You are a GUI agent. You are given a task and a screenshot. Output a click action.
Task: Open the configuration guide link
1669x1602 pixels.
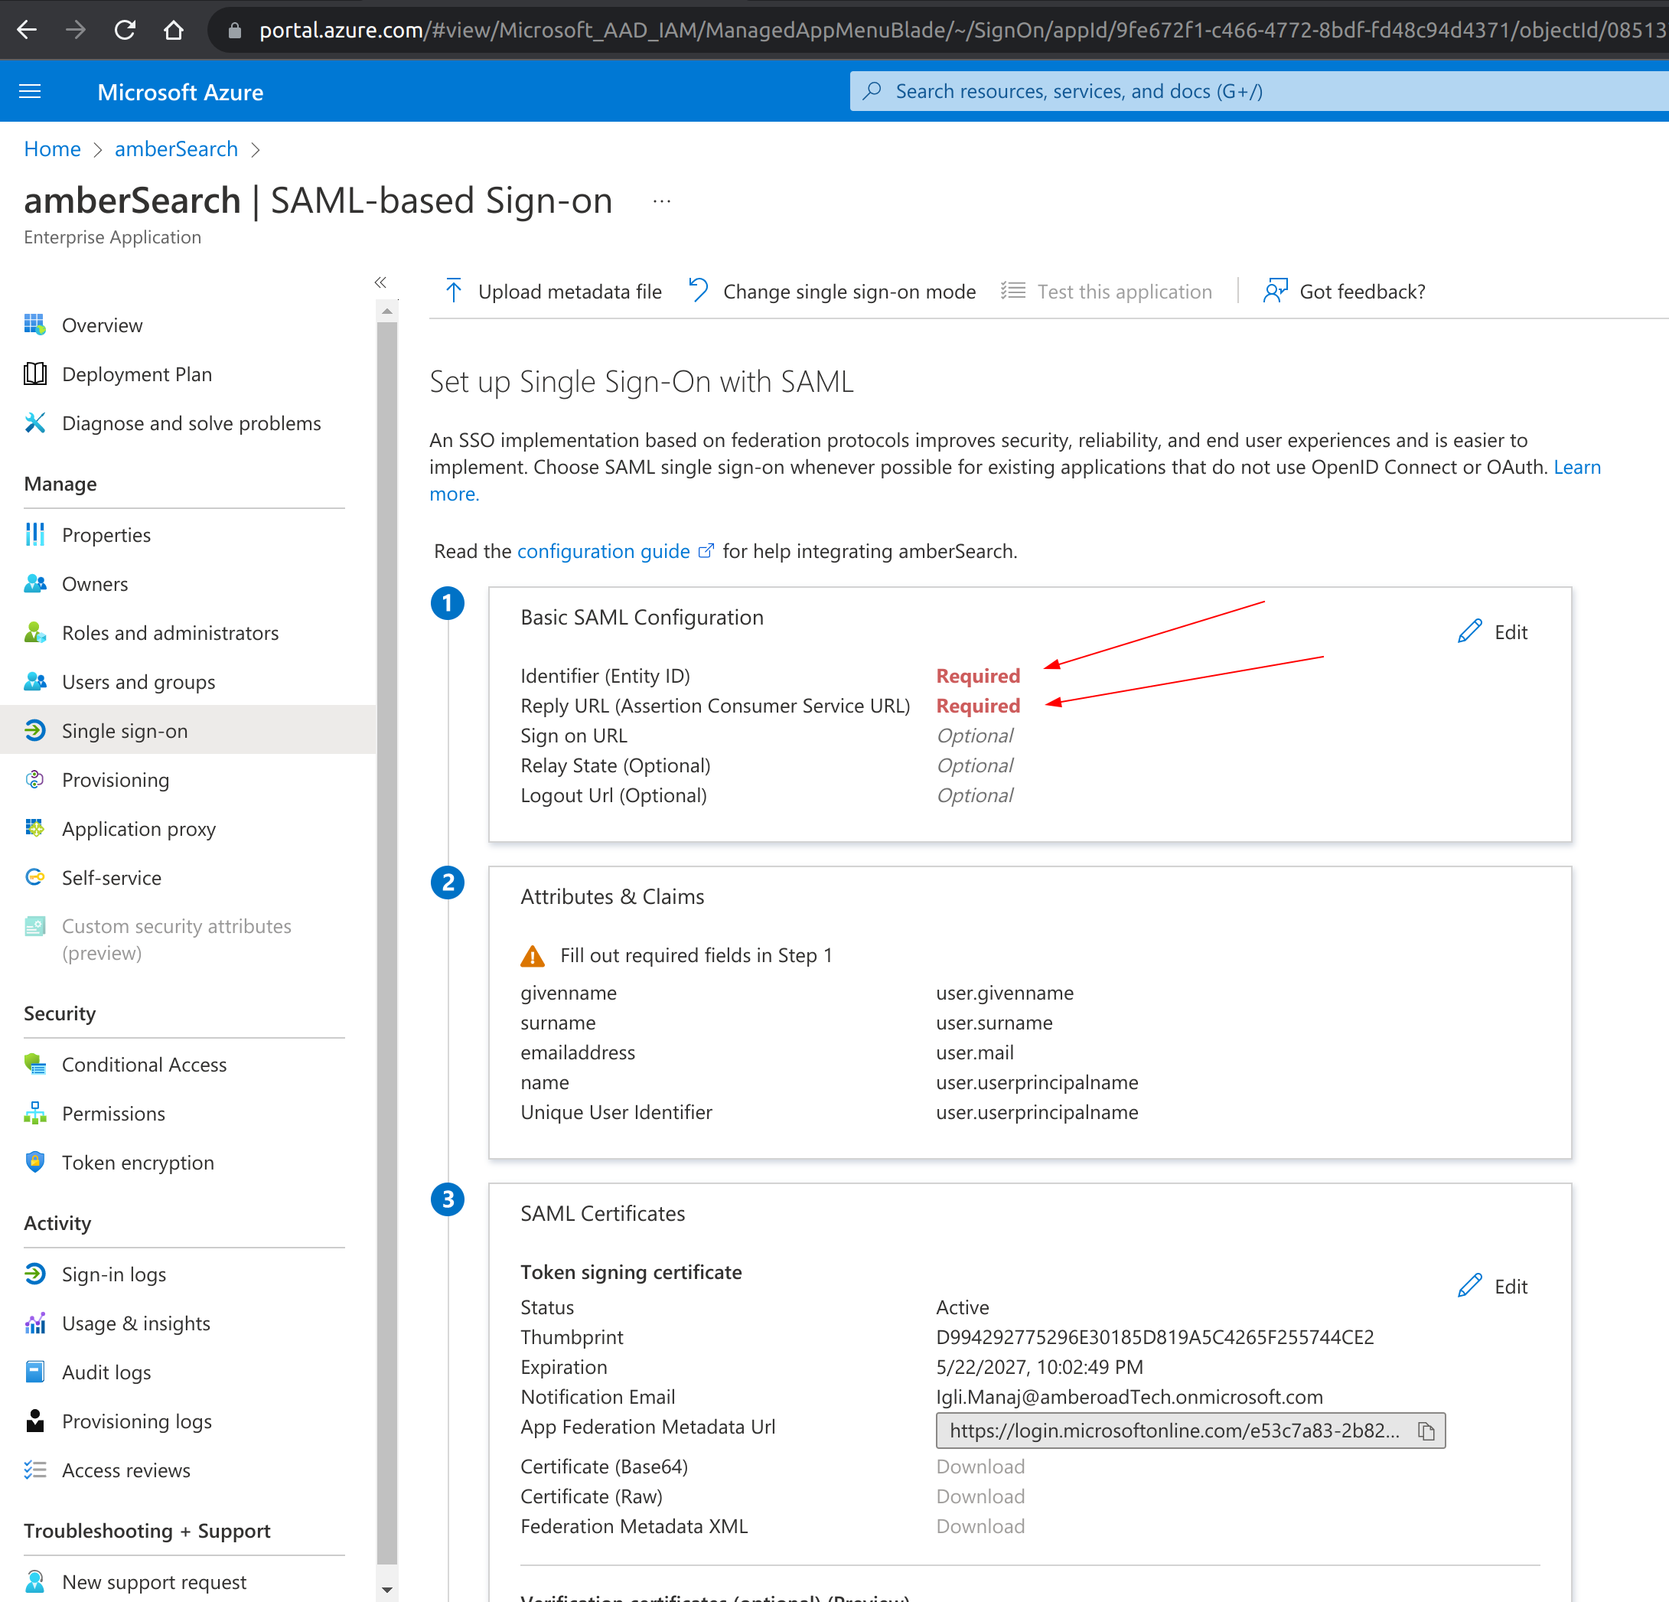[x=616, y=551]
